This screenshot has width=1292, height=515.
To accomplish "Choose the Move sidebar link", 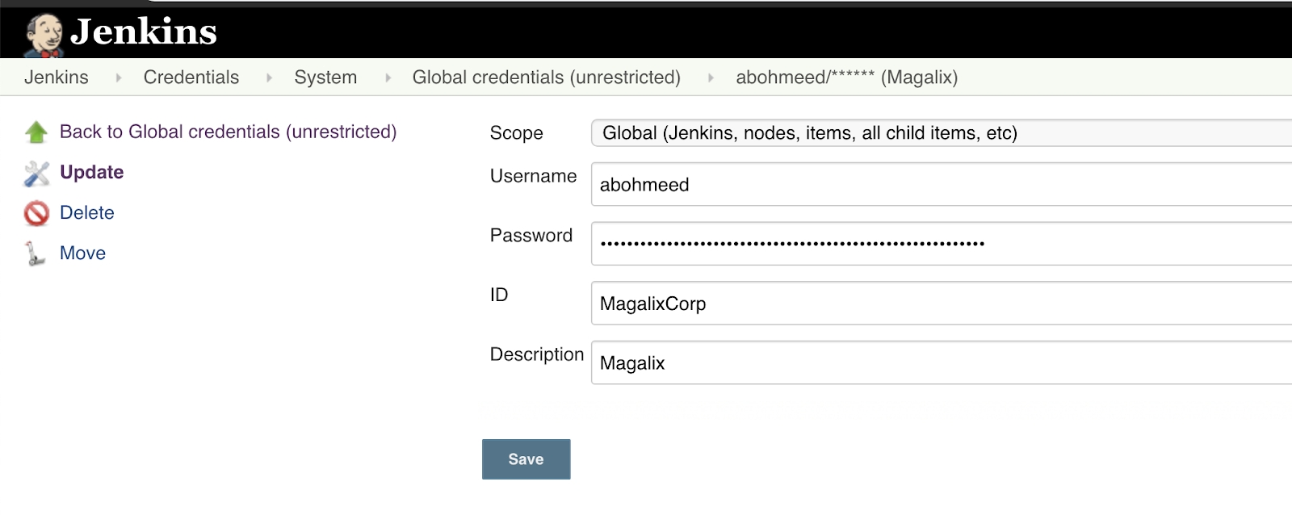I will point(82,253).
